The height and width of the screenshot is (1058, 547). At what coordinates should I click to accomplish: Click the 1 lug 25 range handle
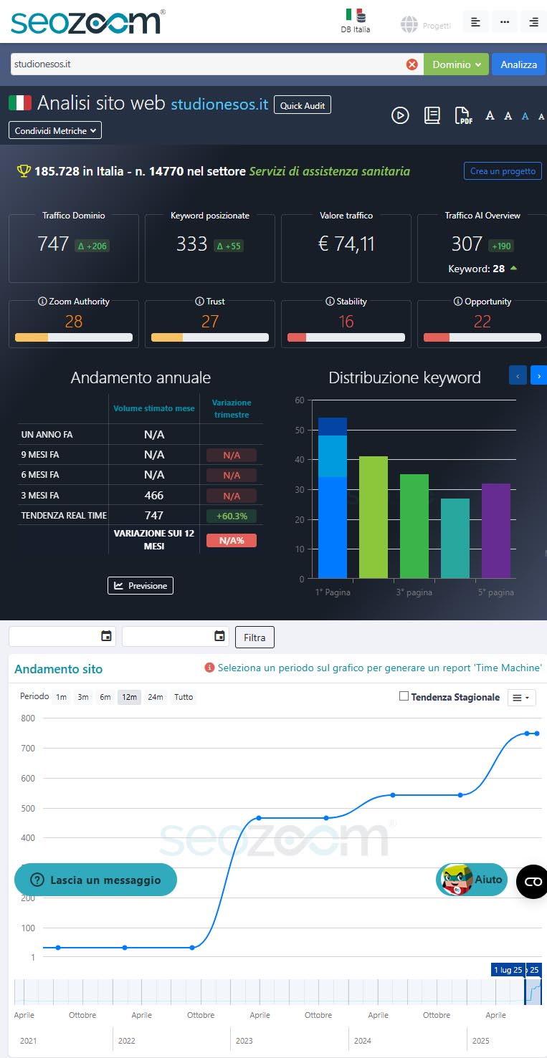click(x=508, y=970)
